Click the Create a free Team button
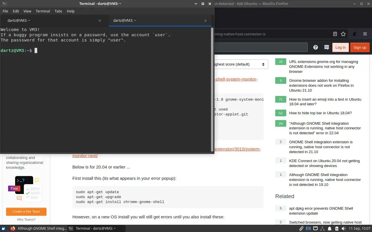 pyautogui.click(x=26, y=211)
